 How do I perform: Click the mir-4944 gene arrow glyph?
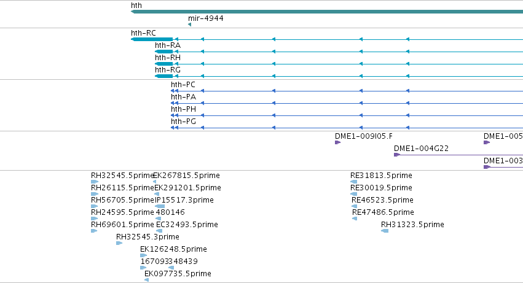tap(189, 25)
